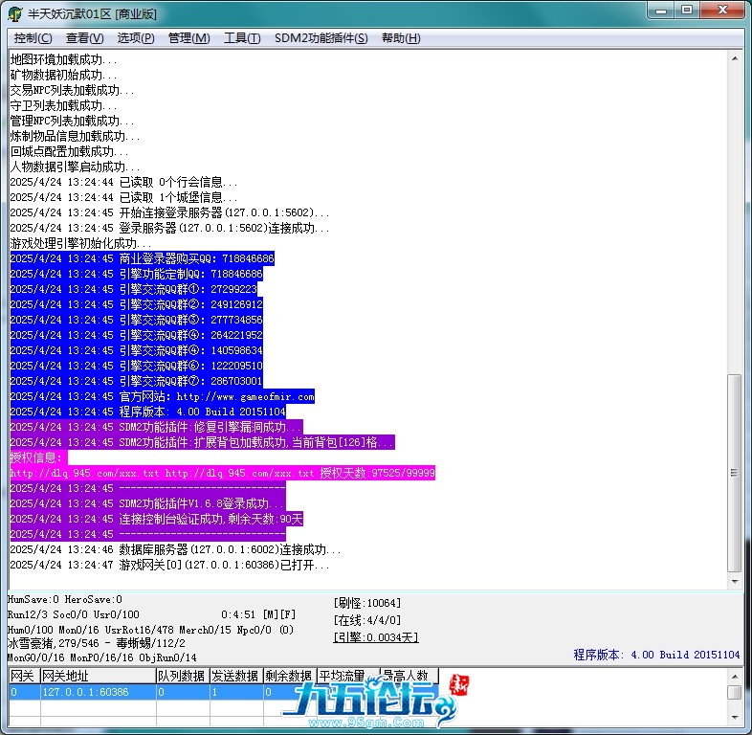Open the SDM2功能插件(S) menu
Image resolution: width=752 pixels, height=735 pixels.
pos(321,38)
